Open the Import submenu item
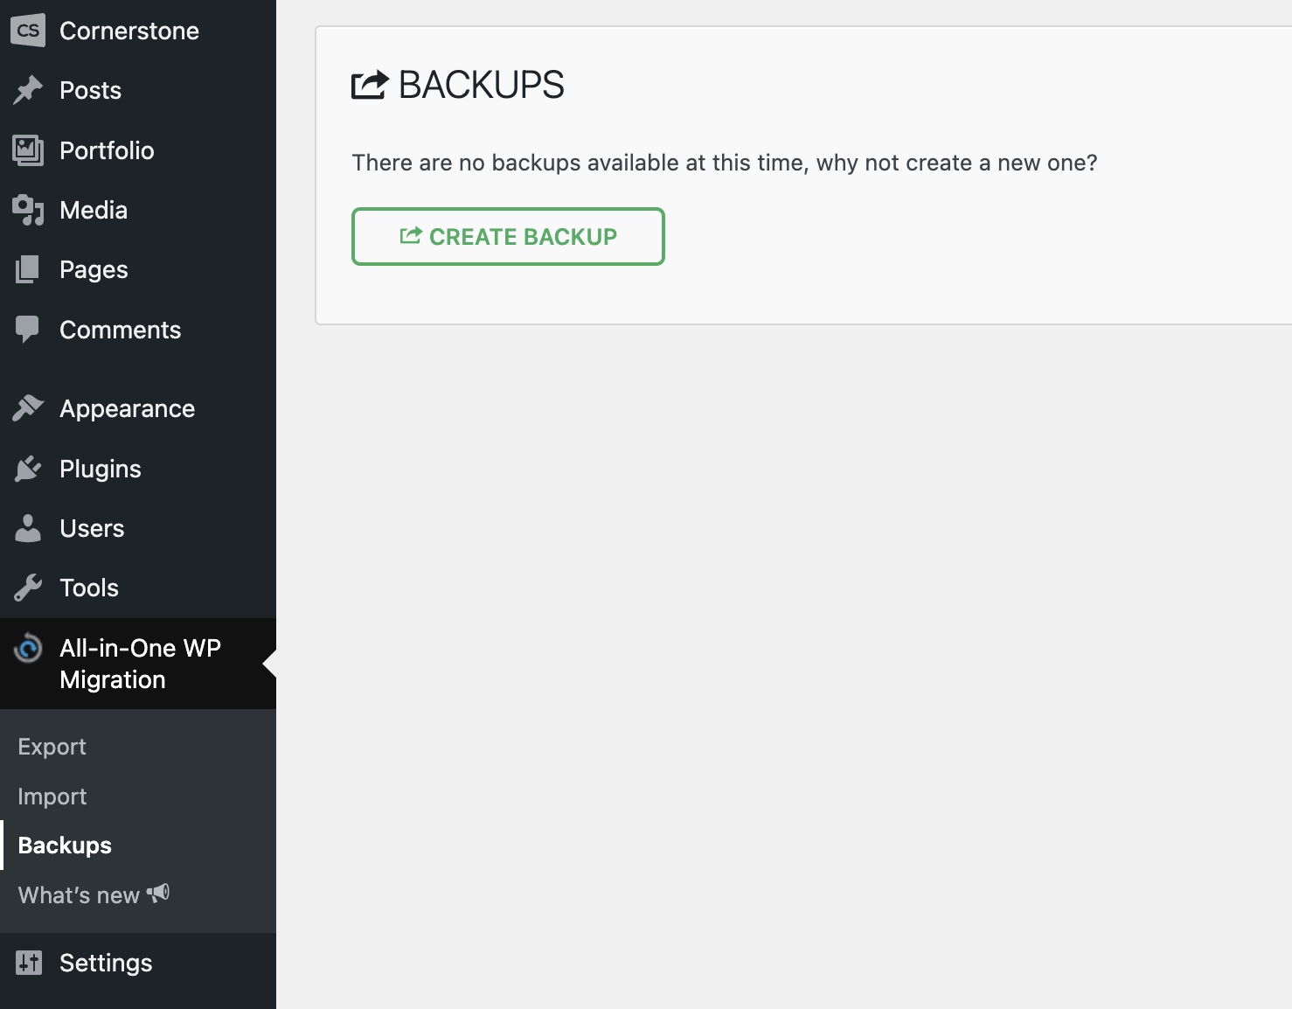Image resolution: width=1292 pixels, height=1009 pixels. (x=52, y=797)
